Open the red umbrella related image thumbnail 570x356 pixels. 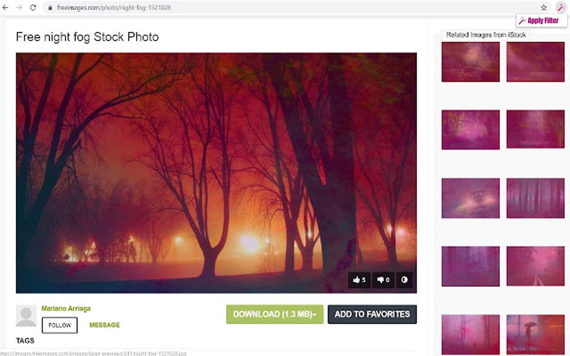pos(535,334)
